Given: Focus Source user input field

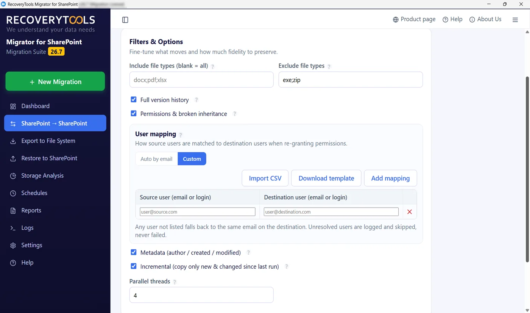Looking at the screenshot, I should coord(198,212).
